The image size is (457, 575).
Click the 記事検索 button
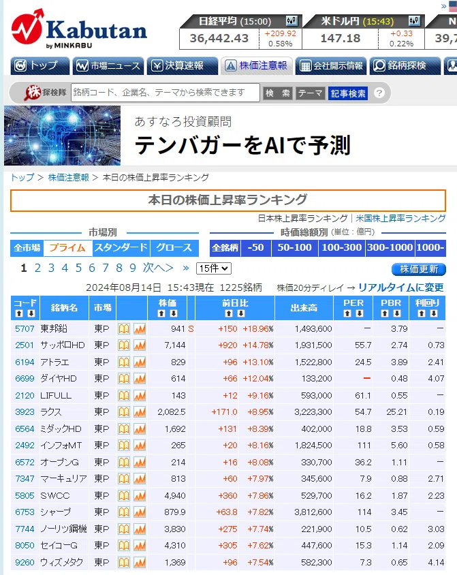(348, 93)
